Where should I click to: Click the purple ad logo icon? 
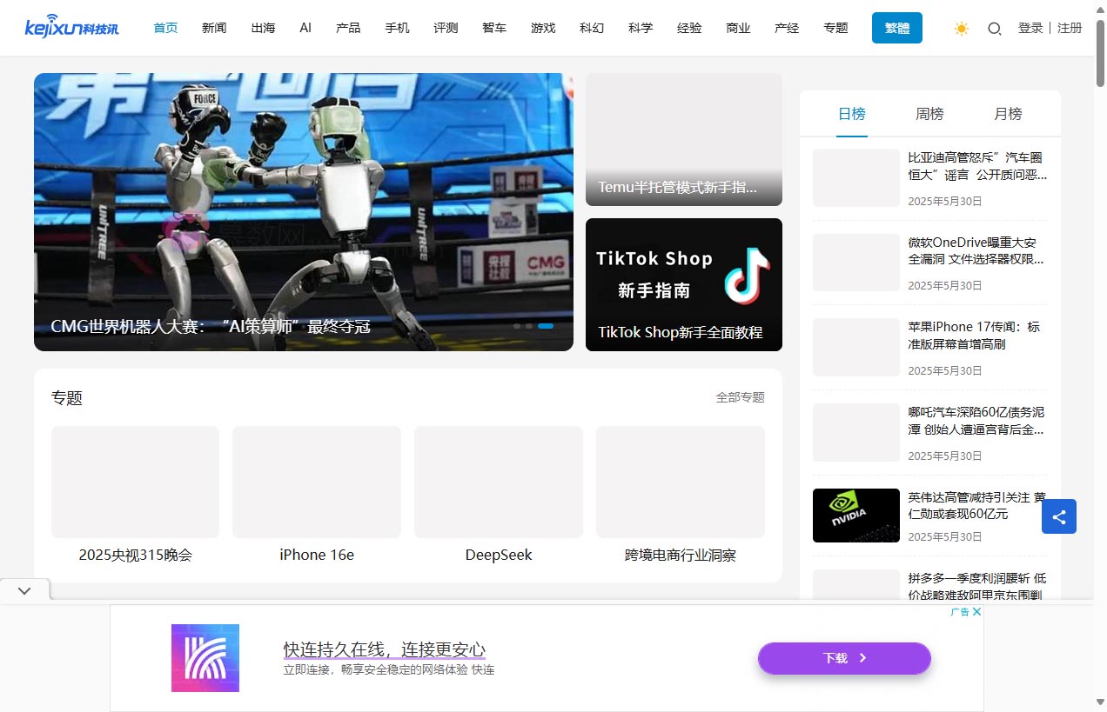[205, 658]
